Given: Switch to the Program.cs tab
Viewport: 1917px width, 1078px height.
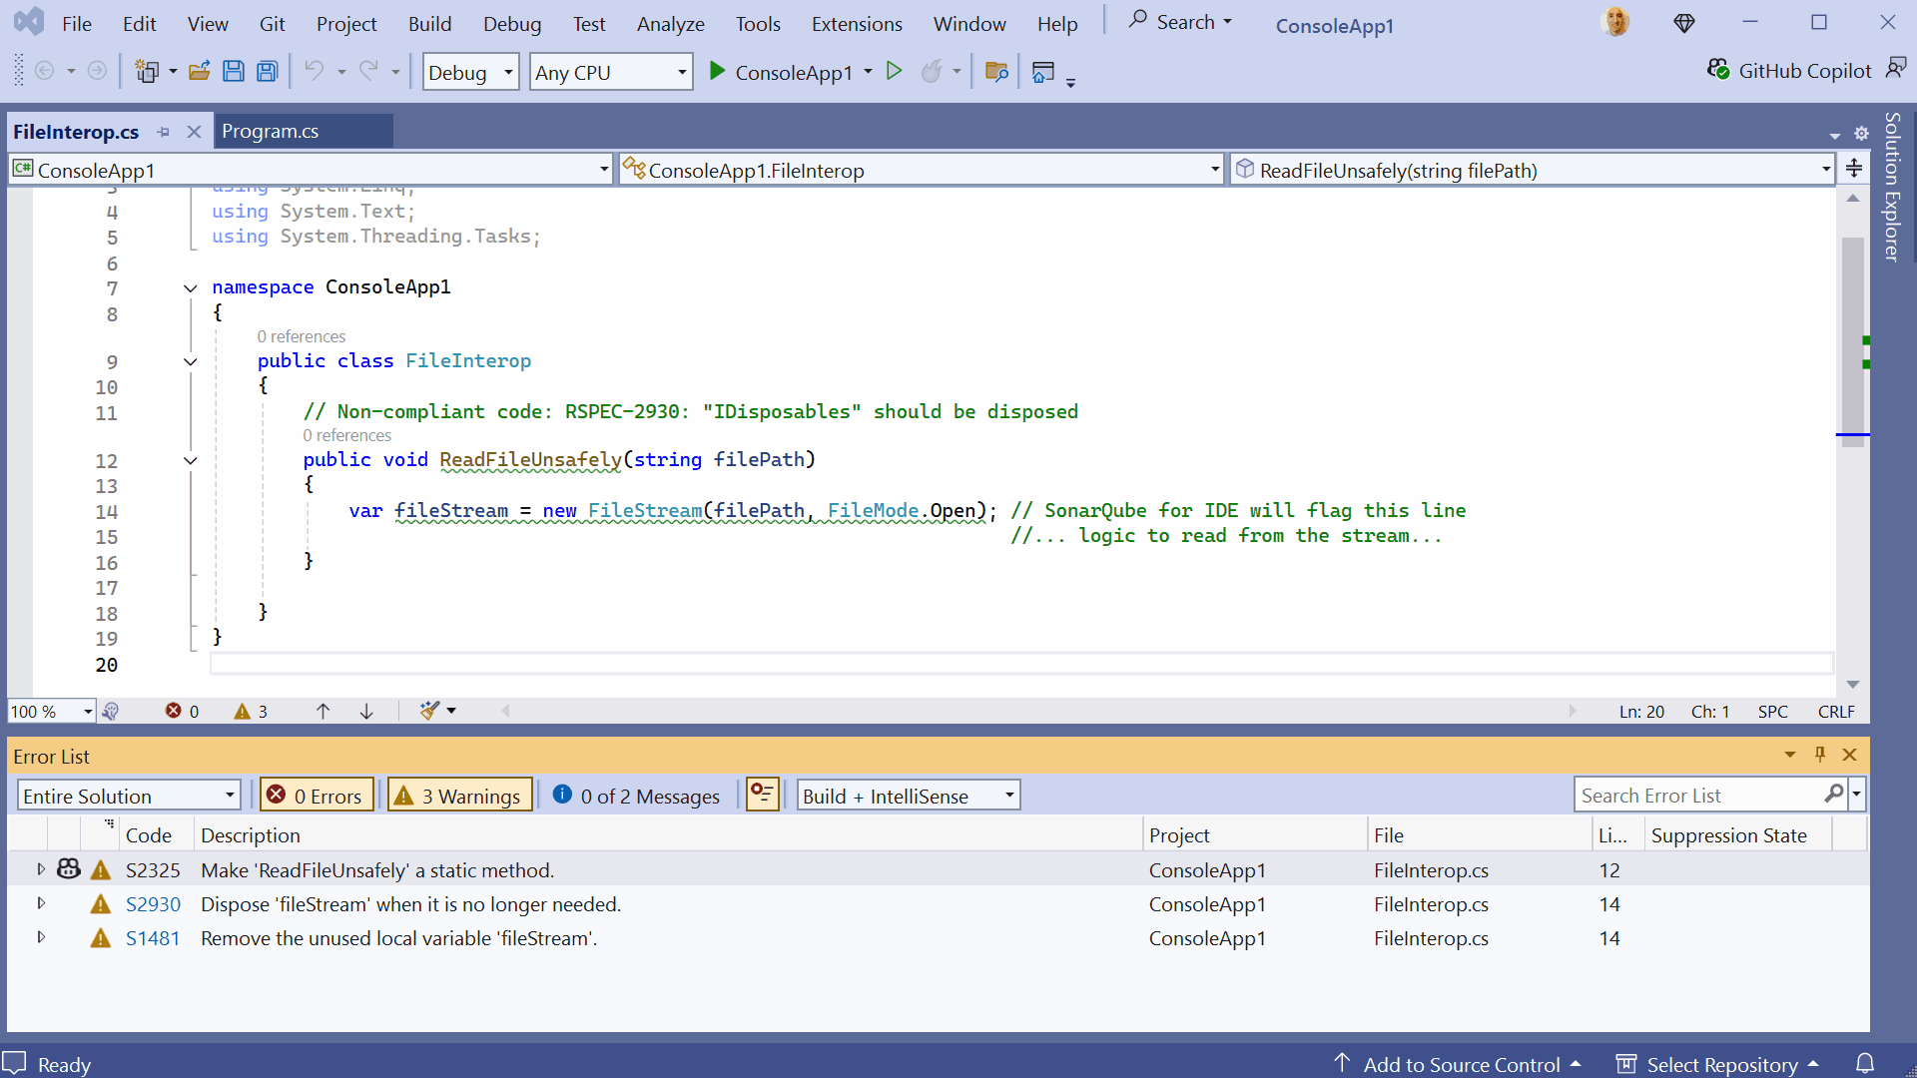Looking at the screenshot, I should pyautogui.click(x=271, y=131).
